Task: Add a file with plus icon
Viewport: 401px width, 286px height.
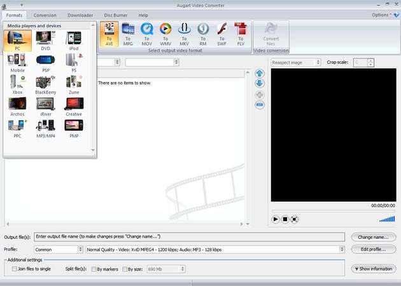Action: click(x=260, y=95)
